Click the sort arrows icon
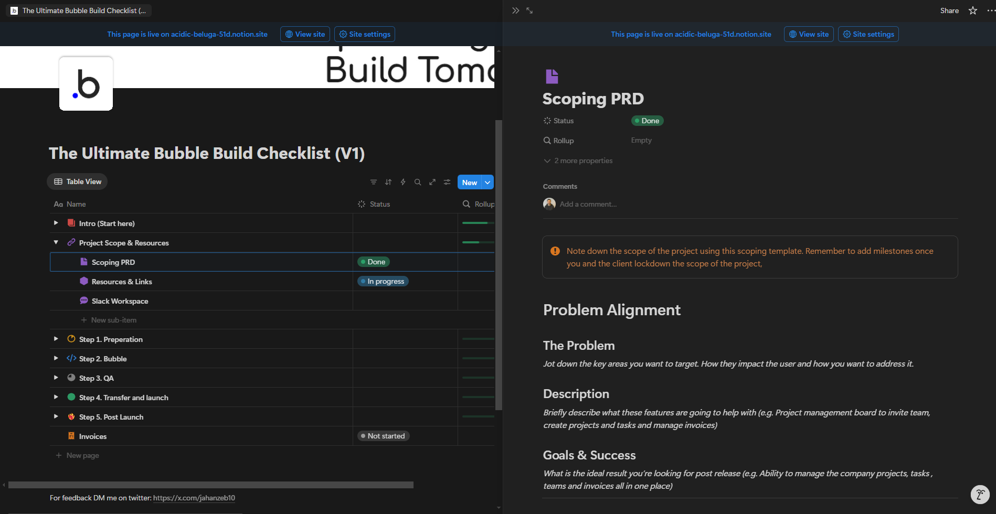Image resolution: width=996 pixels, height=514 pixels. (388, 182)
